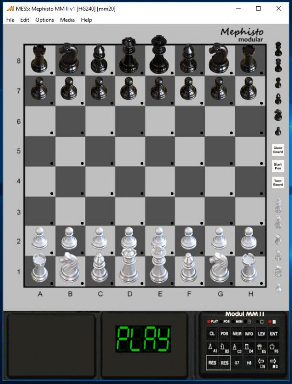Select the black pawn on D7
The image size is (292, 384).
128,88
